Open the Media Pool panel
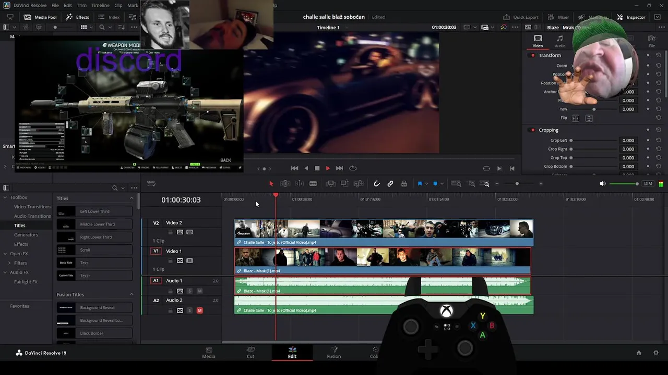 coord(40,17)
